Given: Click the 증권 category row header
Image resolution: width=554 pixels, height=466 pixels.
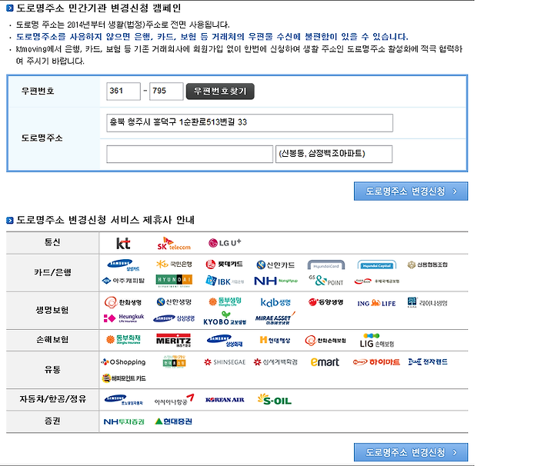Looking at the screenshot, I should pyautogui.click(x=52, y=421).
